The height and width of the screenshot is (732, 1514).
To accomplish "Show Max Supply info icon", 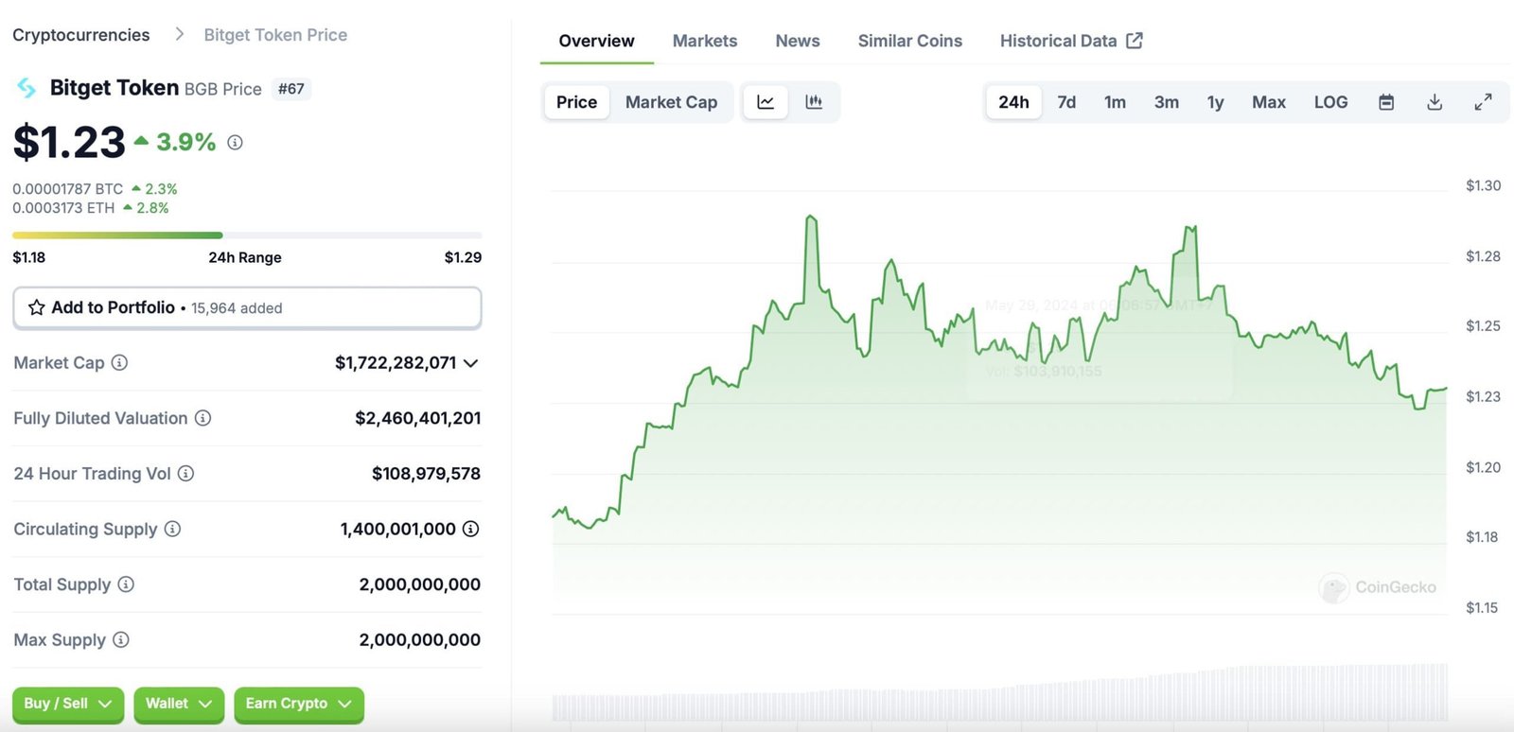I will [120, 639].
